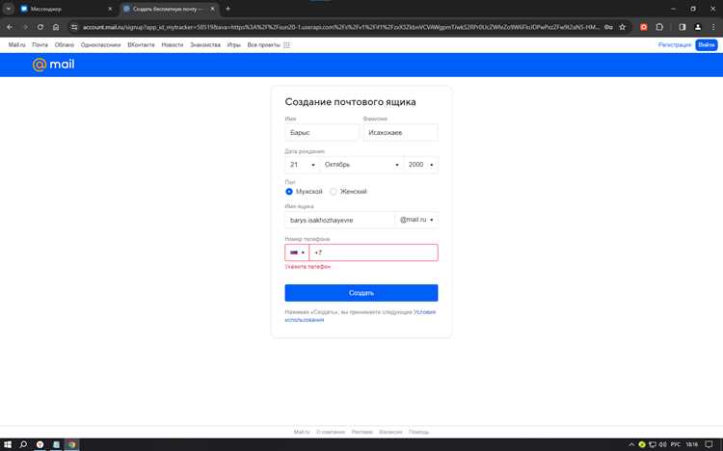
Task: Go back with the browser back arrow
Action: [10, 27]
